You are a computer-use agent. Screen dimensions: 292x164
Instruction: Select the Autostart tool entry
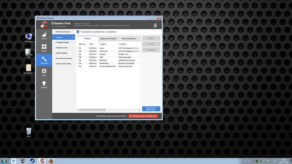click(x=64, y=37)
